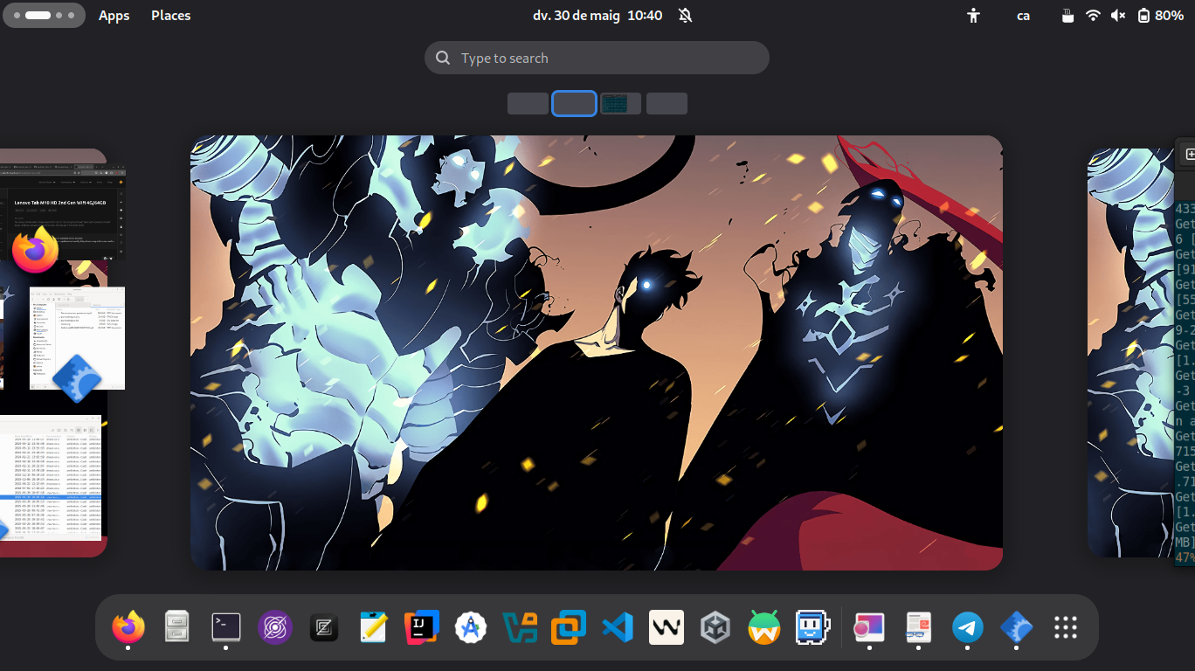Viewport: 1195px width, 671px height.
Task: Click the blue pixel robot face icon
Action: [x=813, y=627]
